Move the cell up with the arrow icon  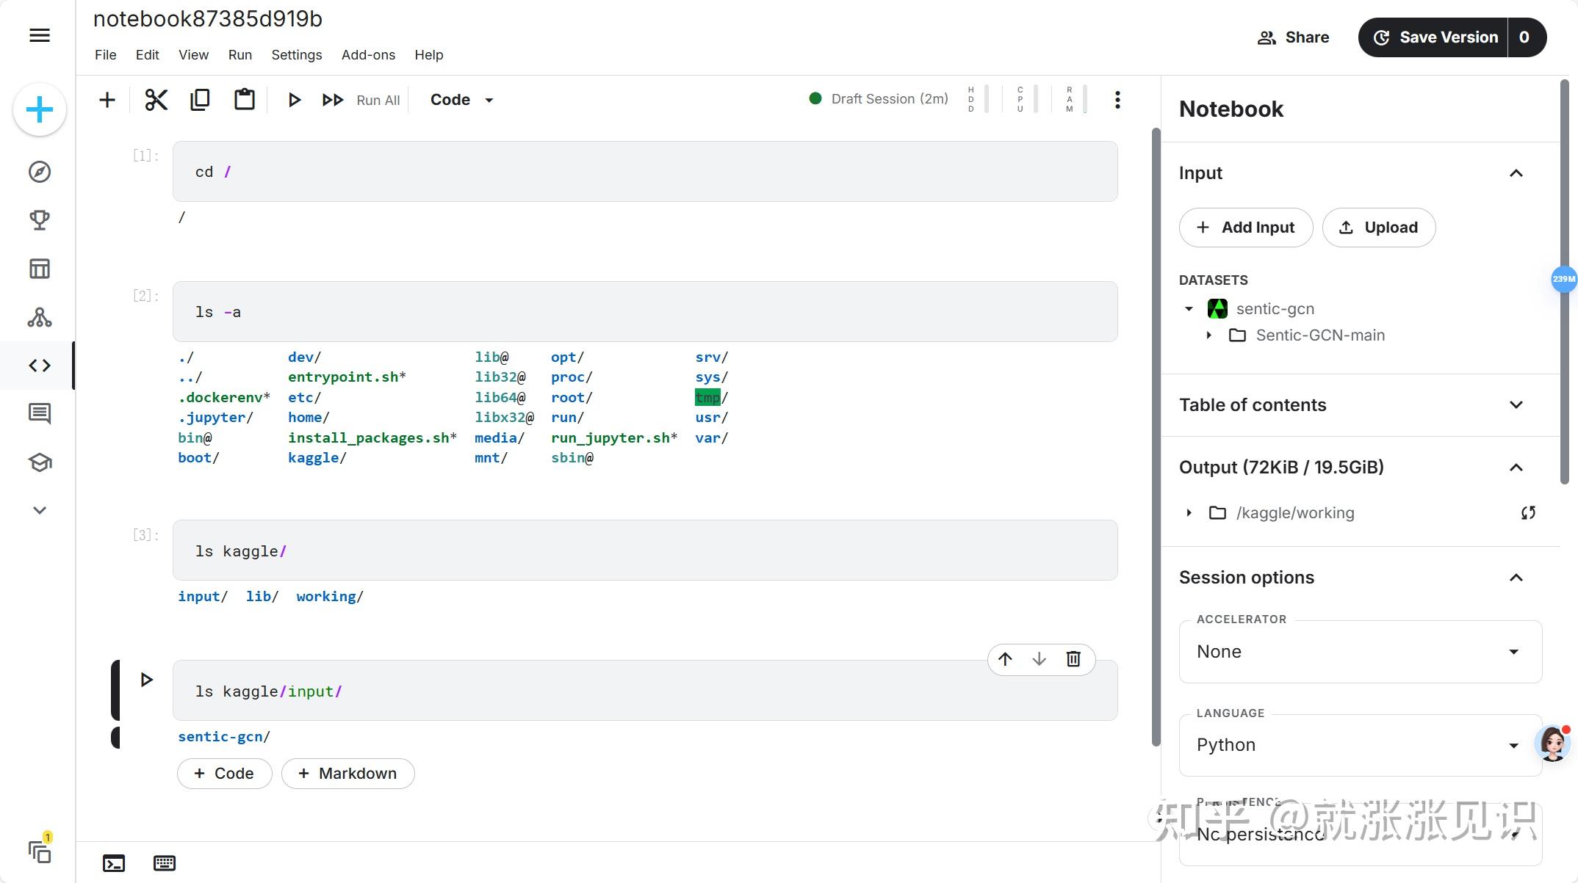(x=1005, y=659)
